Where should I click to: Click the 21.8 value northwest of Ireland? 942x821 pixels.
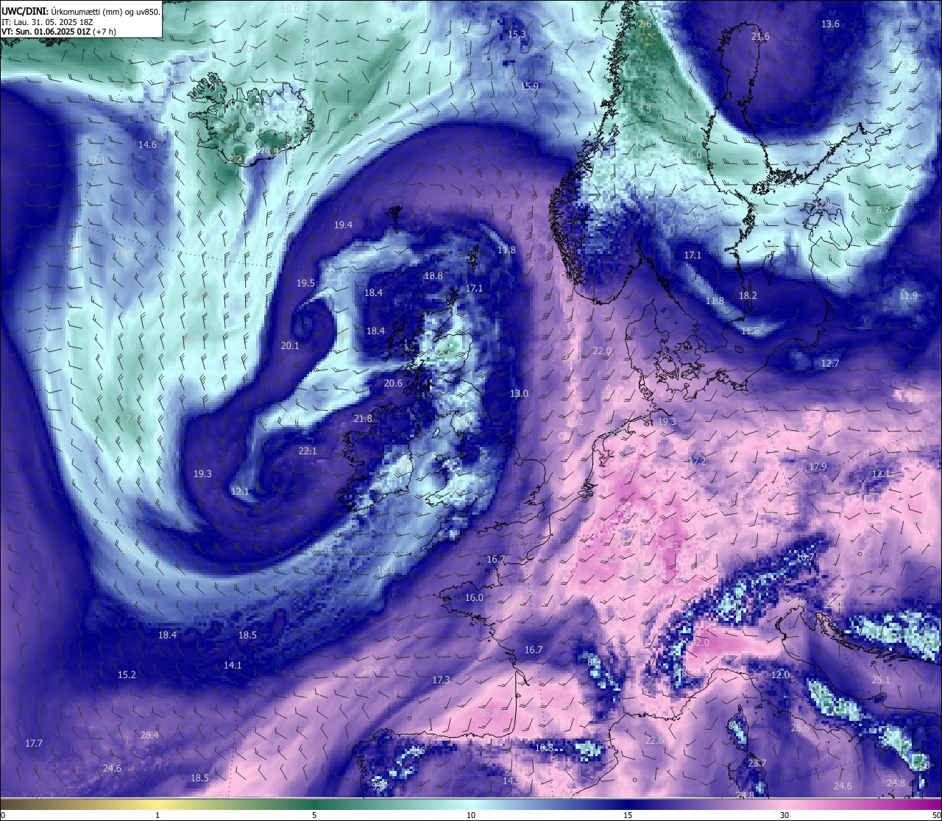pyautogui.click(x=363, y=419)
